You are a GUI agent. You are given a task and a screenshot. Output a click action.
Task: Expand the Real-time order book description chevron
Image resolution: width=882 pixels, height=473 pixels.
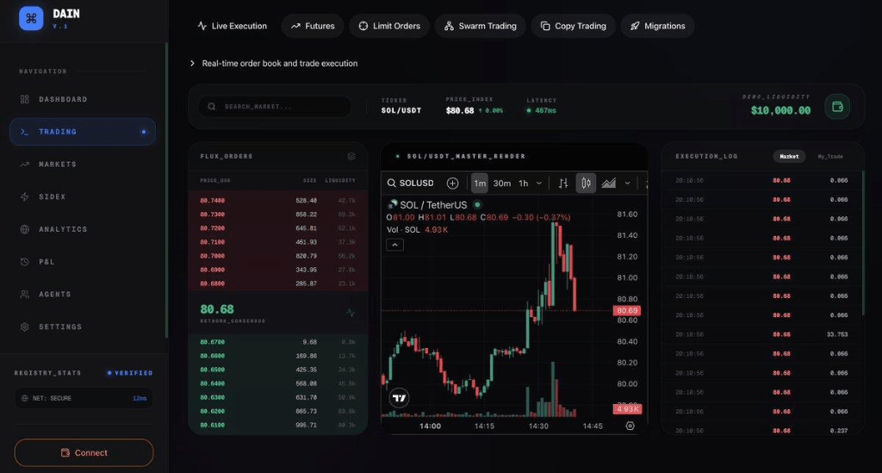click(192, 64)
